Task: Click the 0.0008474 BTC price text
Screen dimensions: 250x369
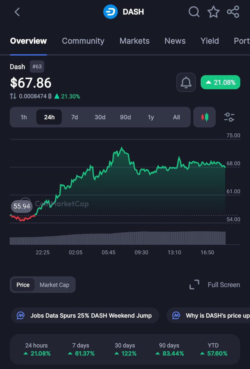Action: point(35,96)
